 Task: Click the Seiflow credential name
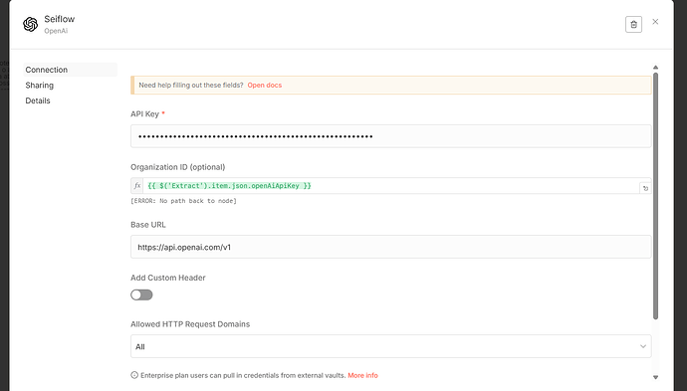pos(59,19)
